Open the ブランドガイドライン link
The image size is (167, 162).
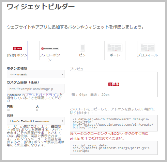point(42,95)
